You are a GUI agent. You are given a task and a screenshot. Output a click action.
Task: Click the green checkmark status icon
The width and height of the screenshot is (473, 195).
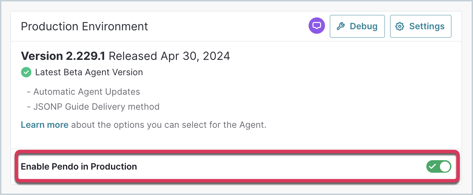pyautogui.click(x=26, y=72)
